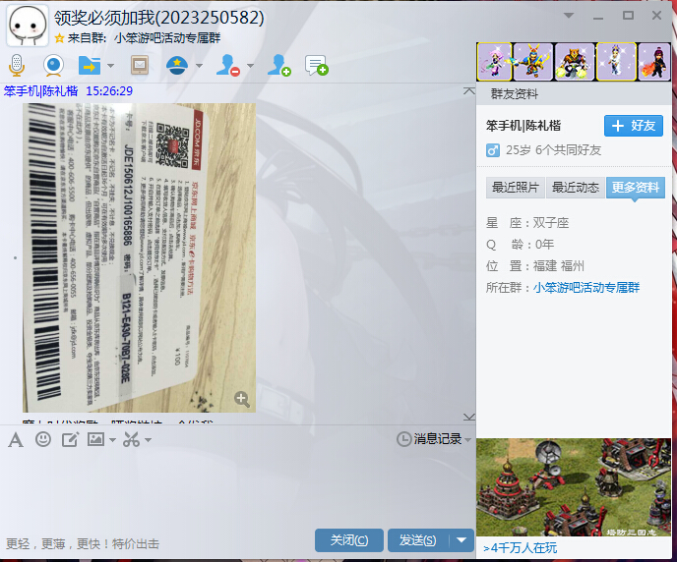
Task: Click the send picture icon
Action: point(95,439)
